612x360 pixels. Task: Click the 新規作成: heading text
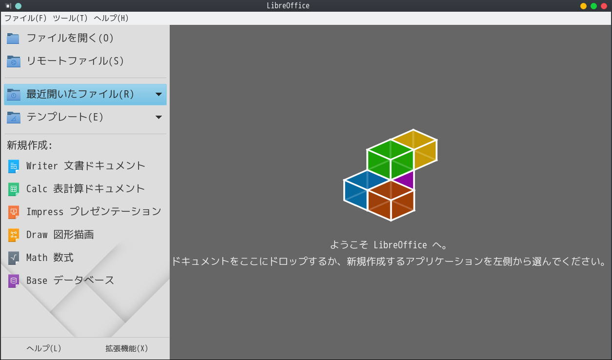pos(30,145)
